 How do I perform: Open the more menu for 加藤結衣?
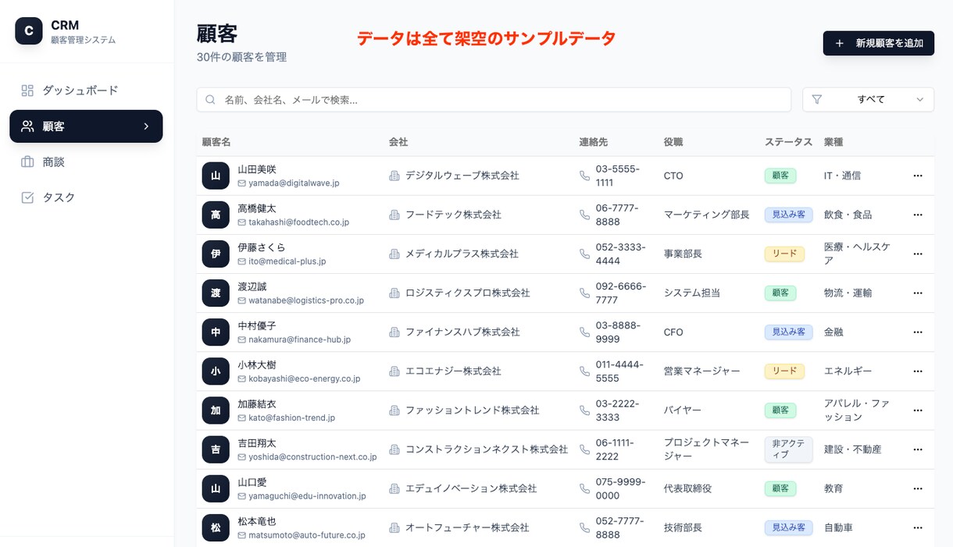918,410
